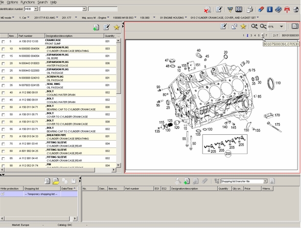This screenshot has width=301, height=228.
Task: Sort by Designation/description header in parts table
Action: point(74,36)
